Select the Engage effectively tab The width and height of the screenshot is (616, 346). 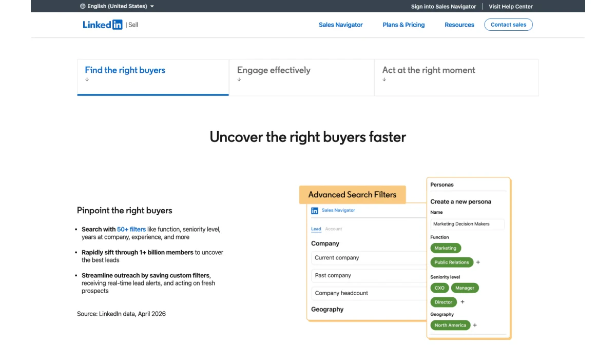click(302, 77)
